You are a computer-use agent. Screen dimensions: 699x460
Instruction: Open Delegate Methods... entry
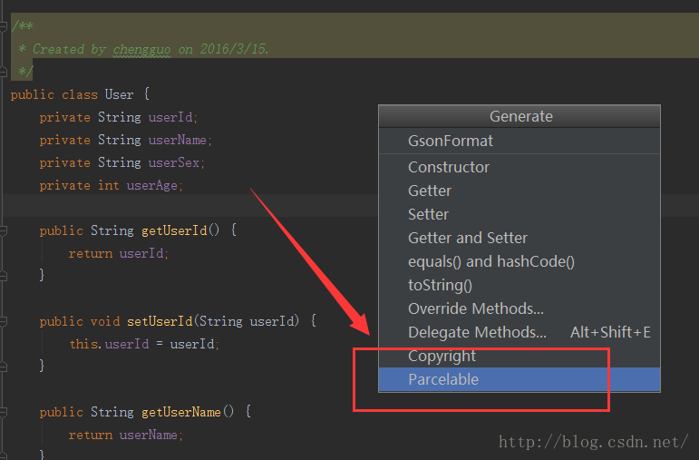pos(519,332)
